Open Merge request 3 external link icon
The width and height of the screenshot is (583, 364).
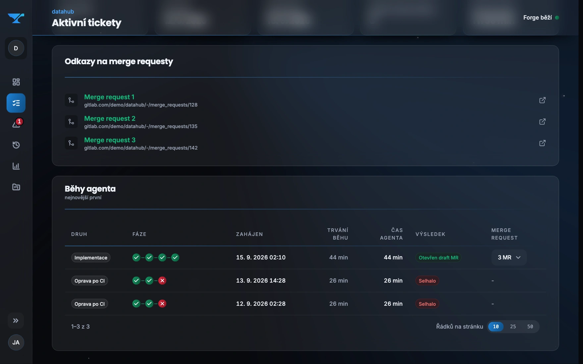542,143
